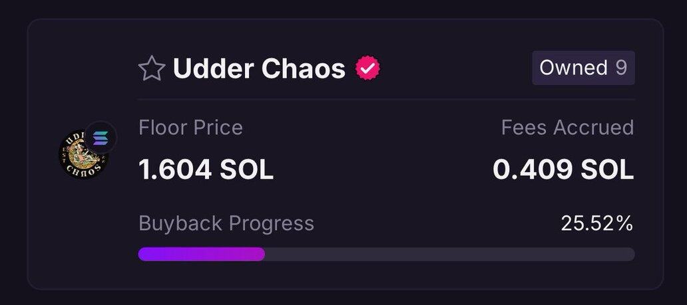The height and width of the screenshot is (305, 687).
Task: Click the pink verified checkmark badge
Action: coord(367,68)
